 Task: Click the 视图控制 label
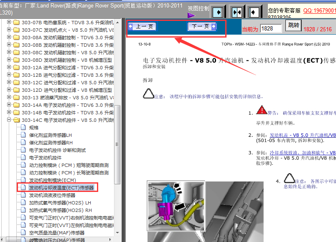tap(198, 9)
